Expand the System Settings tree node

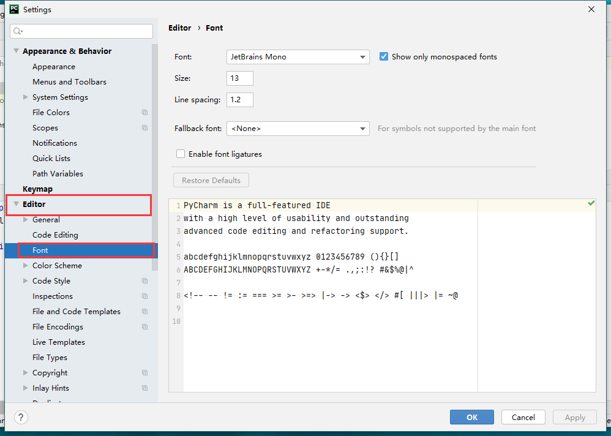26,97
